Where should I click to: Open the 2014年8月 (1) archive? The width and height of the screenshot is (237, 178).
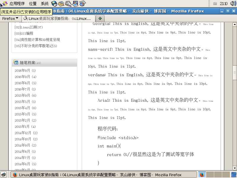click(25, 152)
